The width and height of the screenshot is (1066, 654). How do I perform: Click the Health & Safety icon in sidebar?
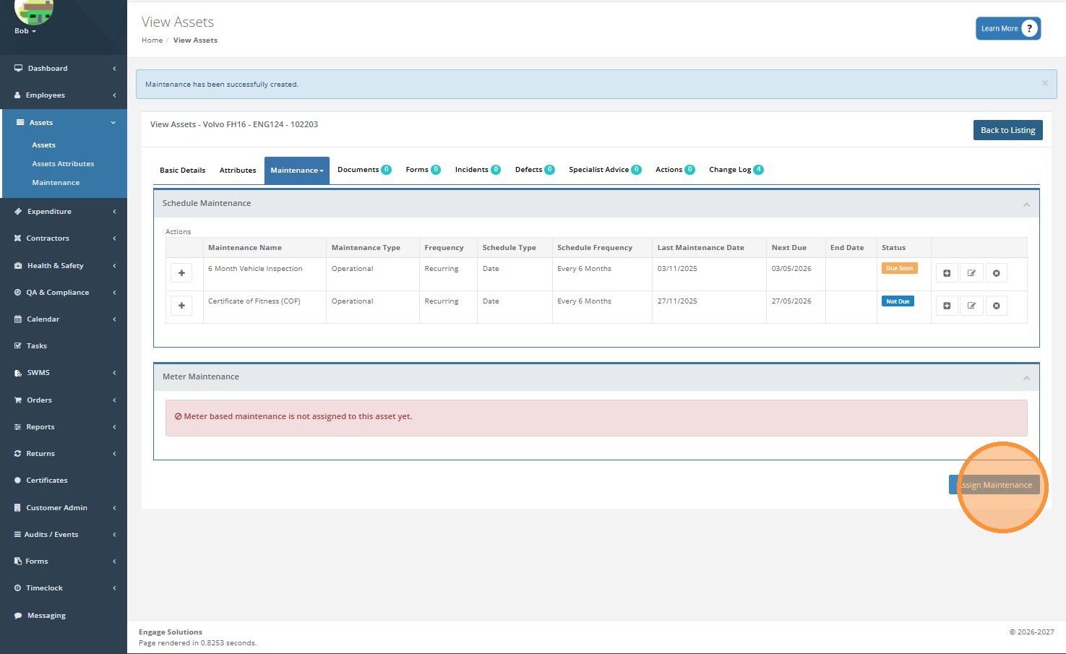(18, 266)
